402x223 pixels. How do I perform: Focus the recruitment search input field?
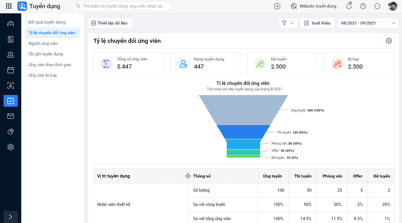124,6
